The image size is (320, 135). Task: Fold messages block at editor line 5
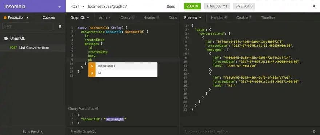point(75,44)
